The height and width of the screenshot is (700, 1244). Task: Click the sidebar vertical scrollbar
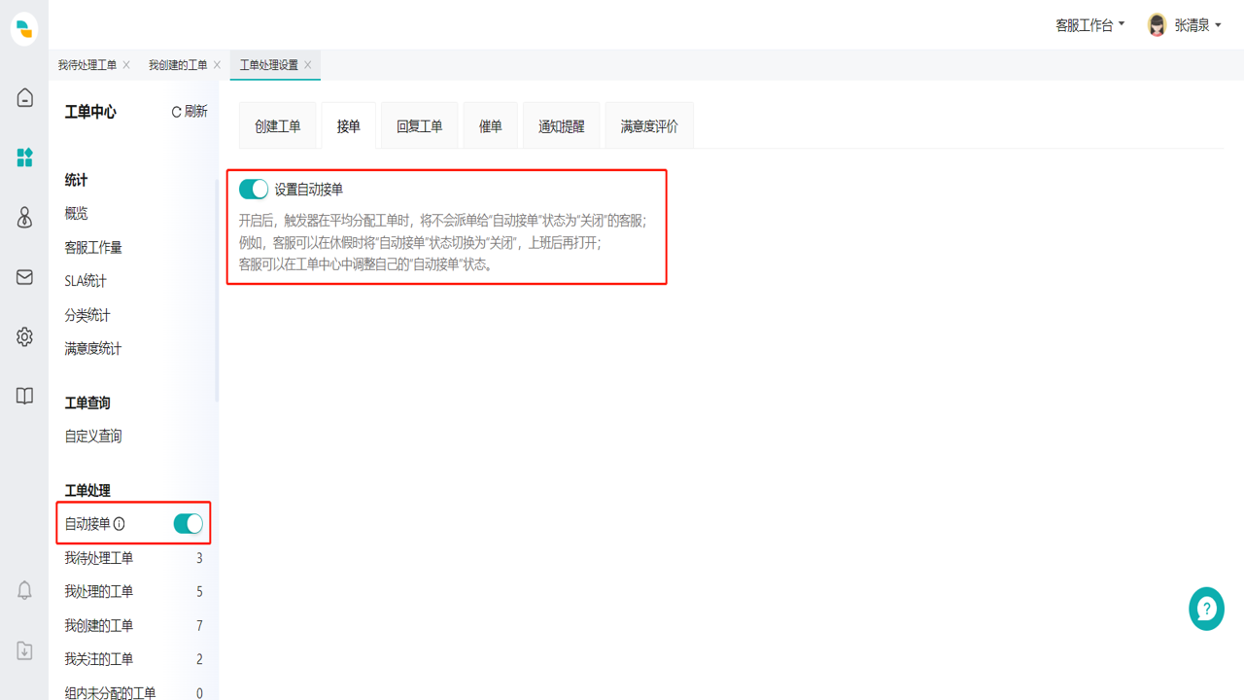[x=217, y=292]
